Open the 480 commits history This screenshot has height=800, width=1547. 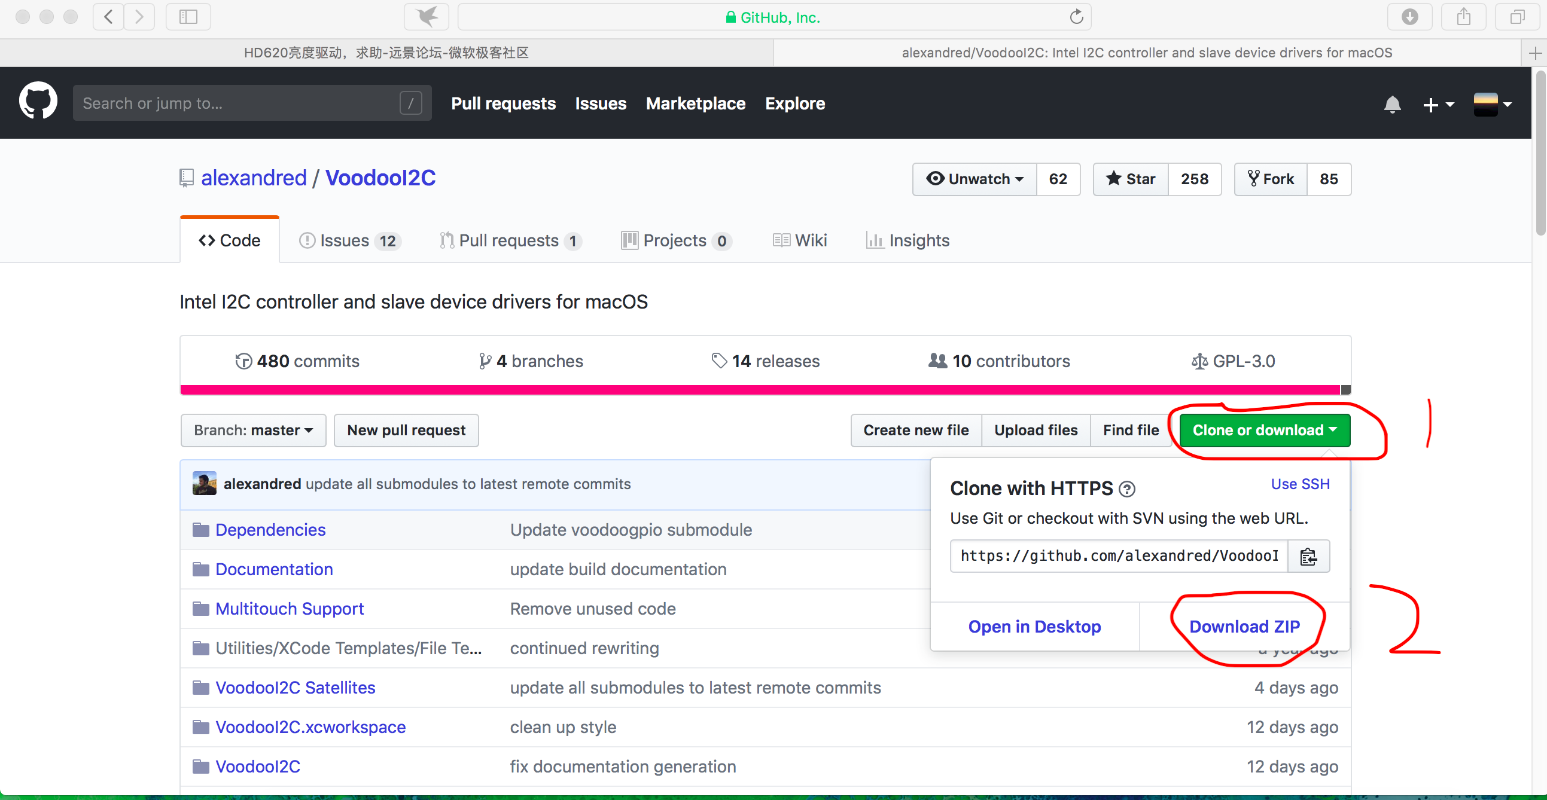297,361
